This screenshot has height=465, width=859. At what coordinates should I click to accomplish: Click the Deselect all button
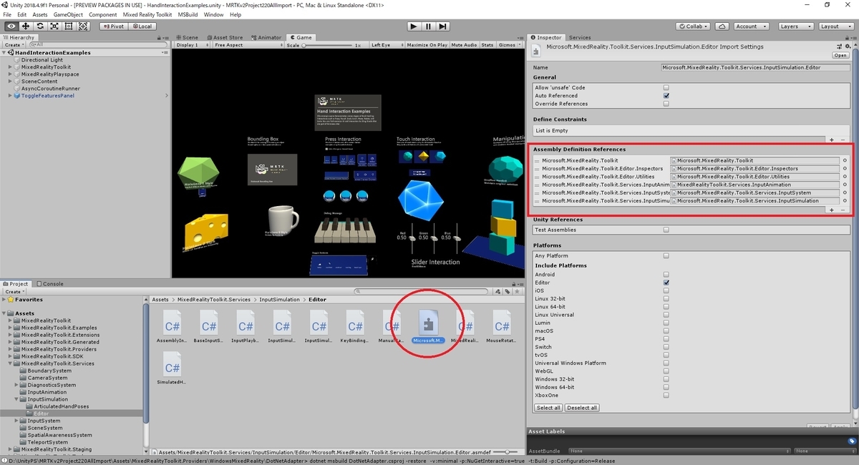click(x=582, y=408)
